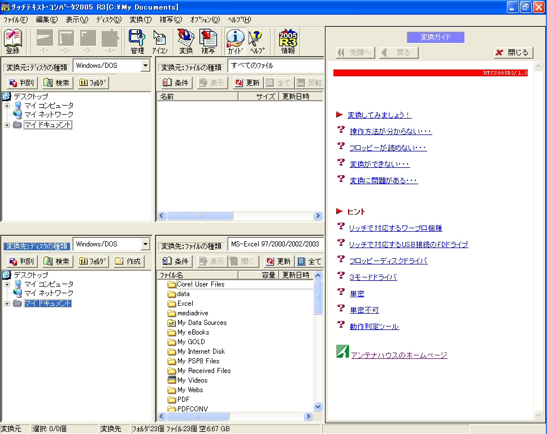This screenshot has width=547, height=434.
Task: Select the Corel User Files folder
Action: click(196, 284)
